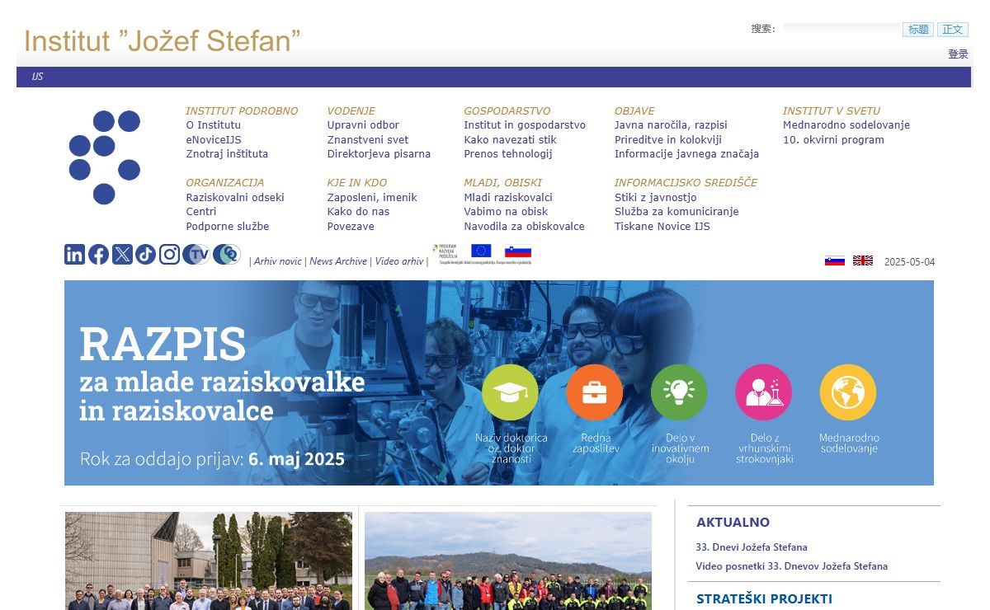Open the Prenos tehnologij link
Viewport: 990px width, 610px height.
(x=508, y=154)
